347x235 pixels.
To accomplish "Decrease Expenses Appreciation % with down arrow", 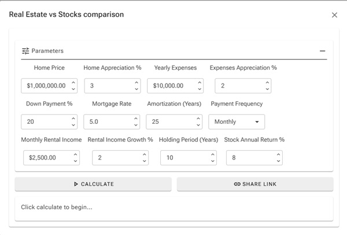I will pyautogui.click(x=267, y=89).
